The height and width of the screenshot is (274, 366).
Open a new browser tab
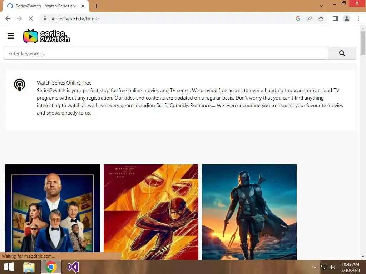(97, 6)
